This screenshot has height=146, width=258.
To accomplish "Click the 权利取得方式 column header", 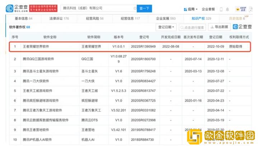I will [x=239, y=37].
